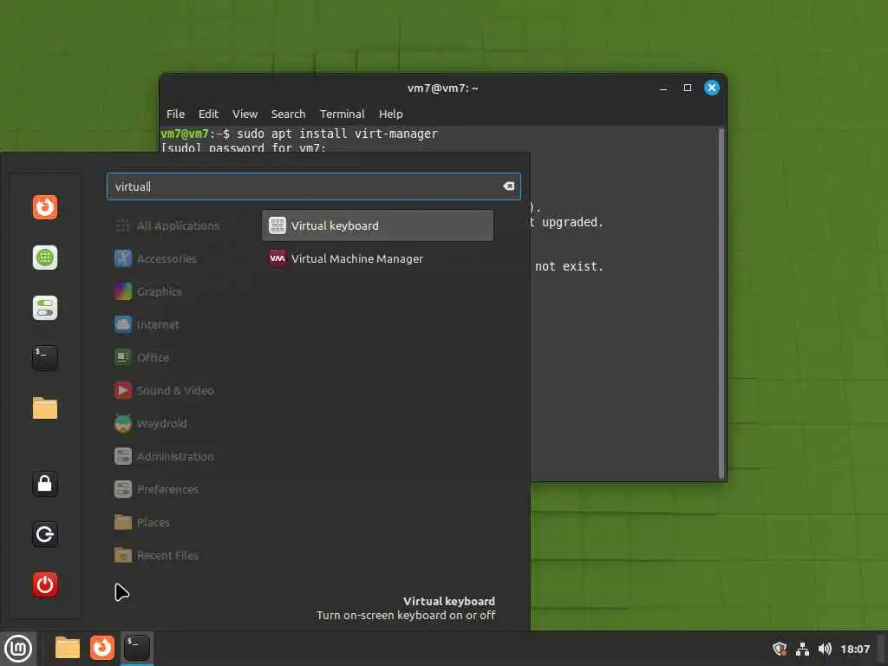The height and width of the screenshot is (666, 888).
Task: Clear the search field with the backspace icon
Action: point(508,186)
